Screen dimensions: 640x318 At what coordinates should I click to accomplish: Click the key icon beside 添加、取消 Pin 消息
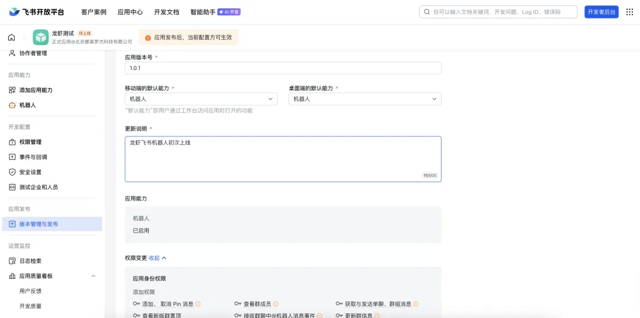[x=136, y=304]
